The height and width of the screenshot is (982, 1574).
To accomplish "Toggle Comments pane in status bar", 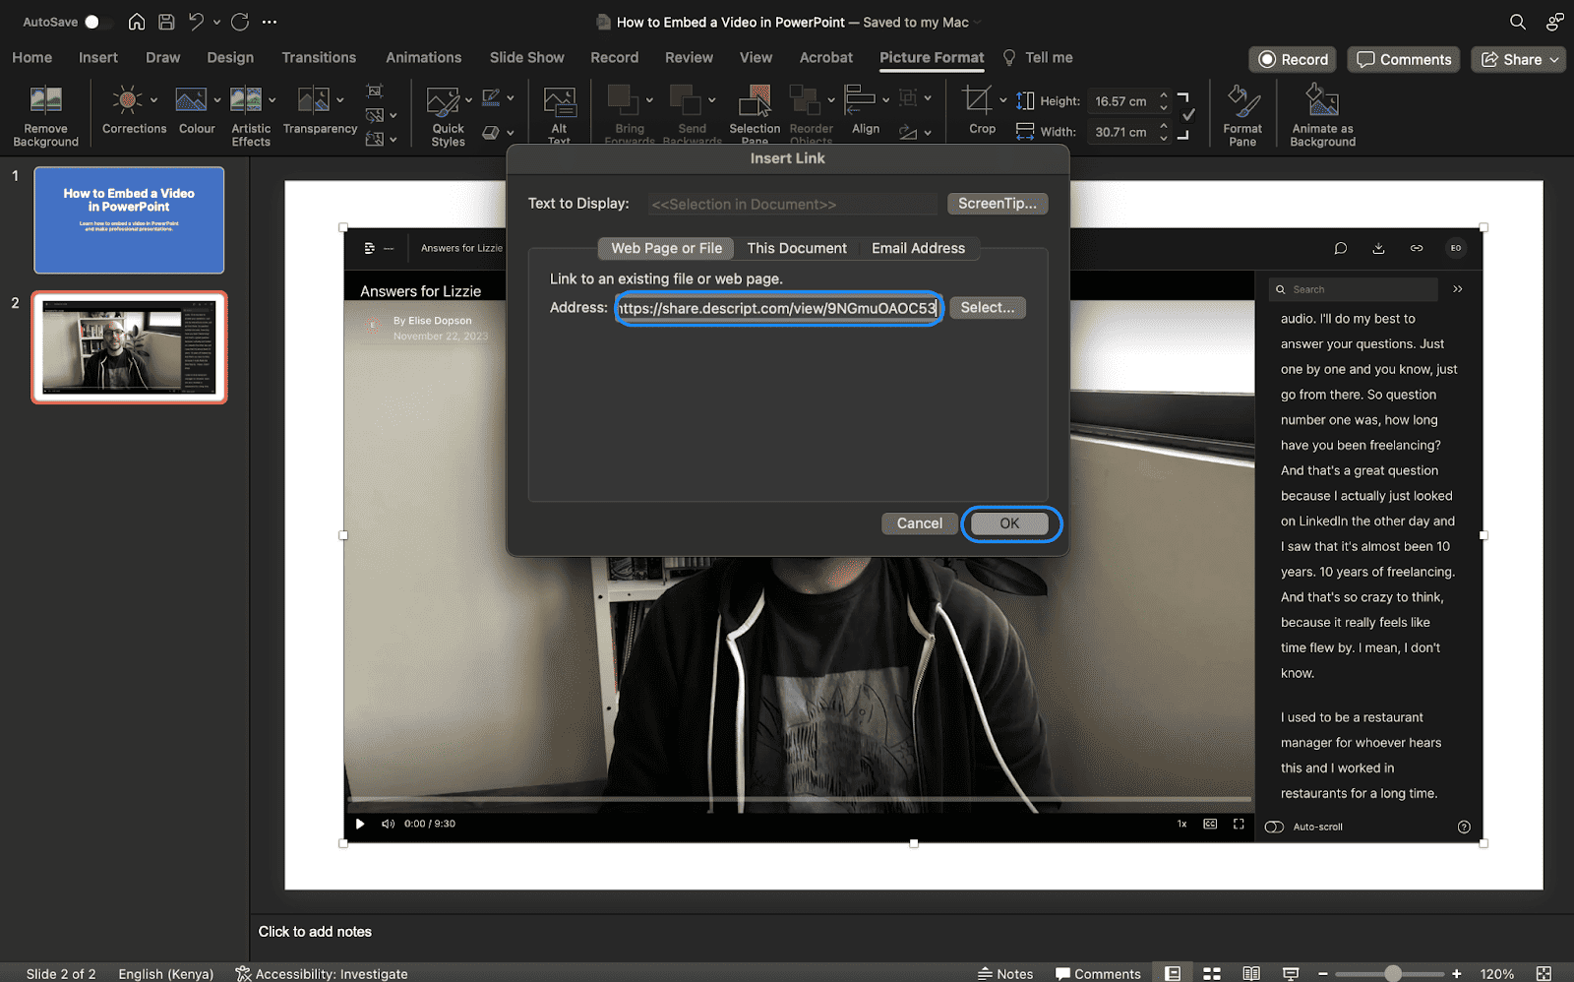I will pyautogui.click(x=1098, y=973).
